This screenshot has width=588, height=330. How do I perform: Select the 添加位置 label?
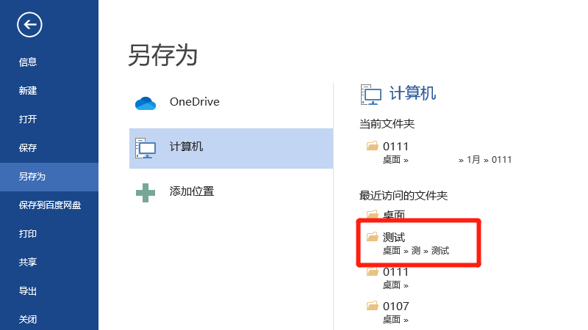192,191
